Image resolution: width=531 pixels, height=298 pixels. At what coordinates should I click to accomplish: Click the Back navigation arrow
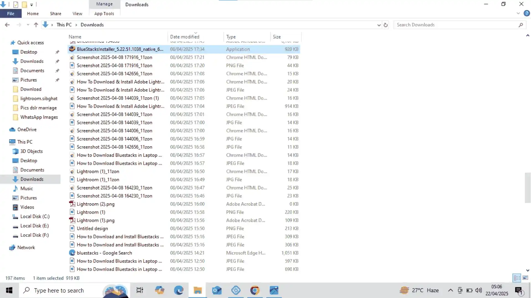coord(7,25)
